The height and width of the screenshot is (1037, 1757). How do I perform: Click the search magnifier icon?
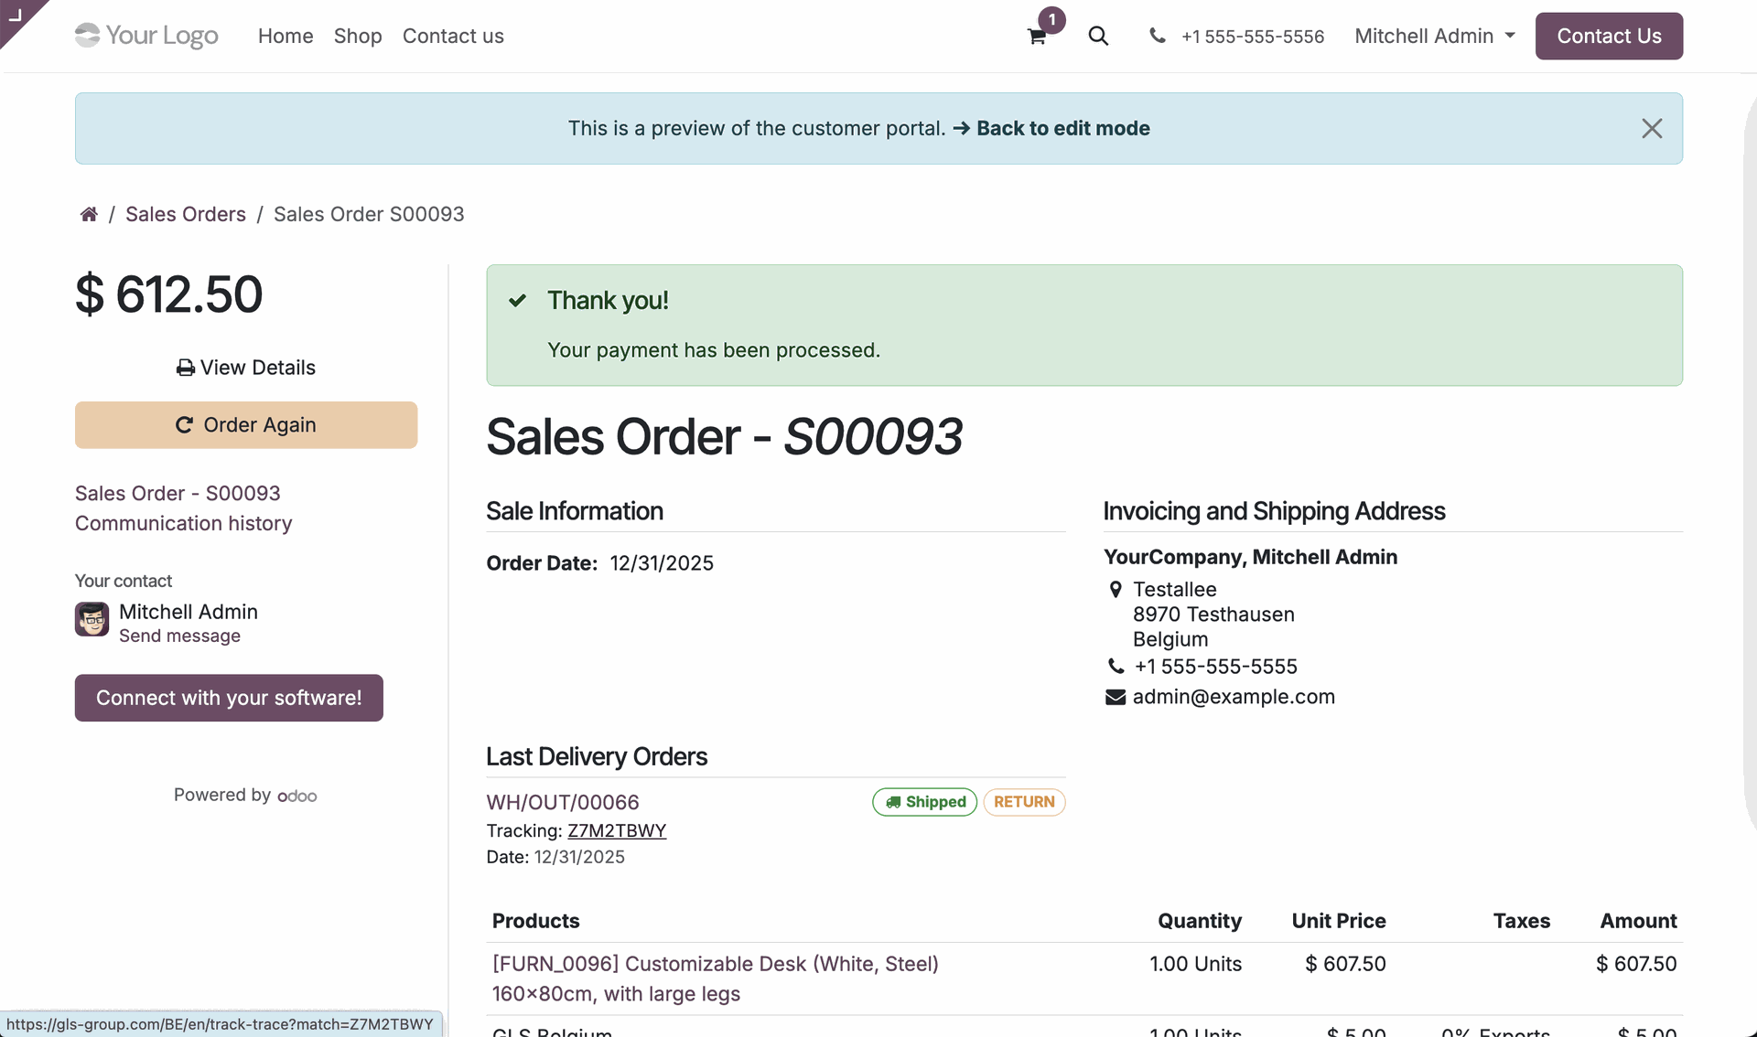pyautogui.click(x=1098, y=36)
